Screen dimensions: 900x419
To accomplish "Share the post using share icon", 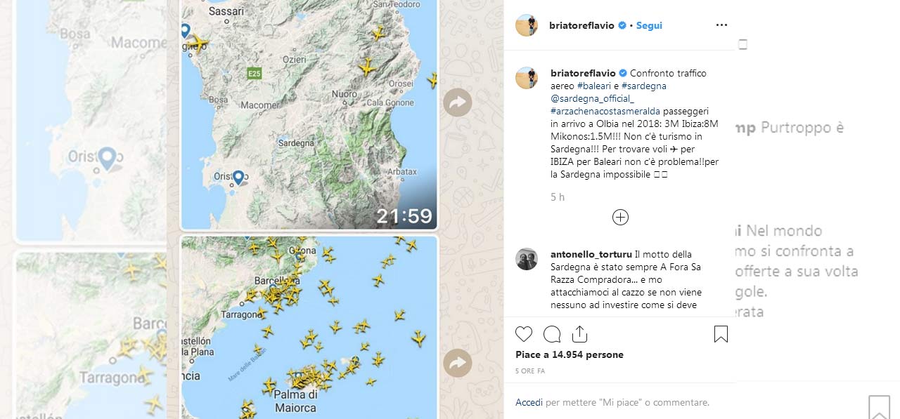I will coord(579,334).
